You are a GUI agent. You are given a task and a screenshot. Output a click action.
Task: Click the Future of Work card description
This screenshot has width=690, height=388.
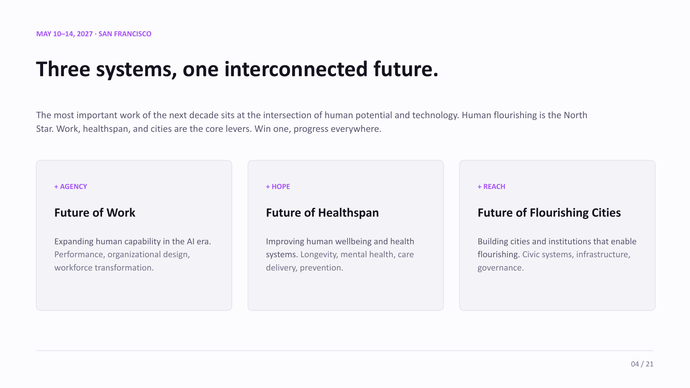point(133,254)
